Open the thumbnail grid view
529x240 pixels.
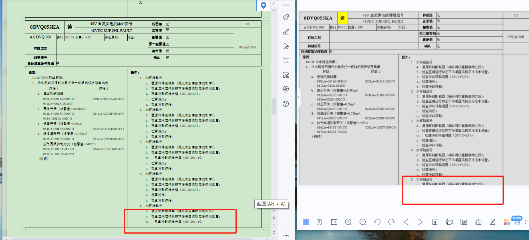(x=306, y=222)
